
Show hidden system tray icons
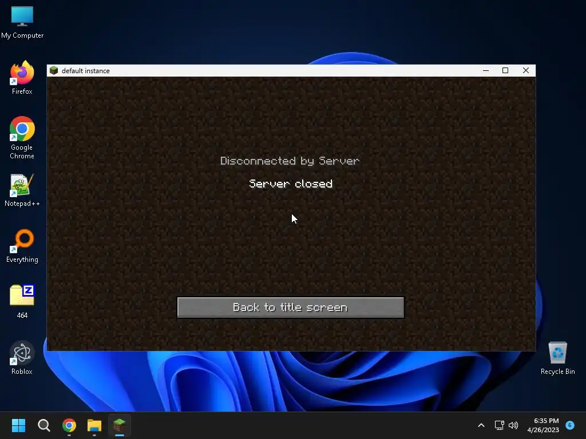tap(481, 425)
